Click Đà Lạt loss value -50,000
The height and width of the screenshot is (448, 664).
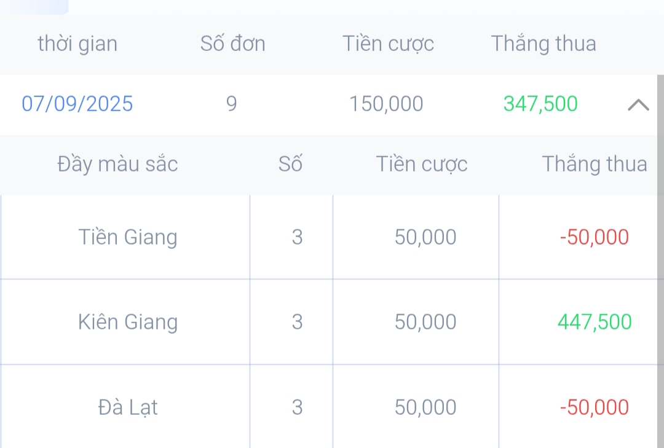pos(595,407)
